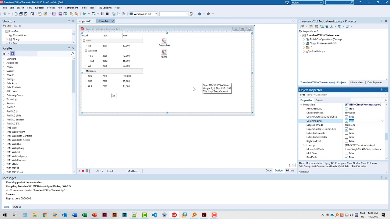Switch to the Output messages tab
The width and height of the screenshot is (390, 219).
[x=17, y=207]
